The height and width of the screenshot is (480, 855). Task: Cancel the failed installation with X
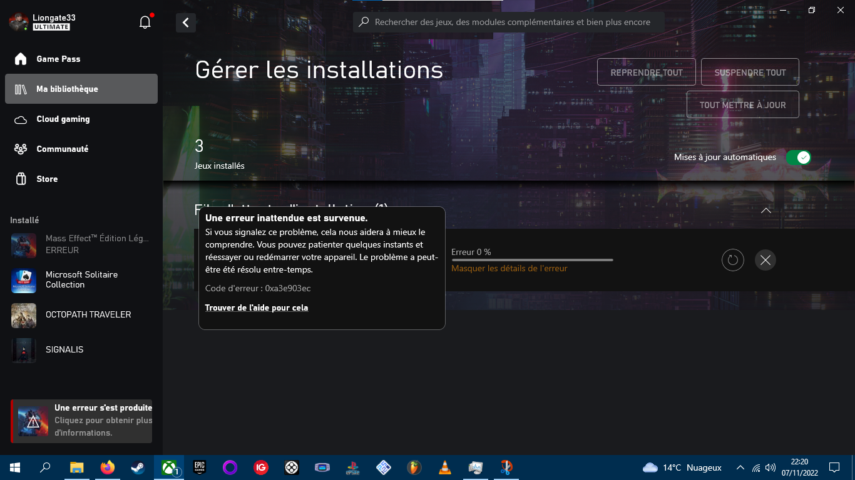point(765,260)
